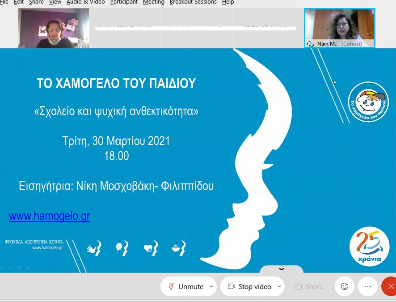The height and width of the screenshot is (302, 396).
Task: Click the Εισηγήτρια: Νίκη Μοσχοβάκη- Φιλιππίδου line
Action: tap(116, 186)
